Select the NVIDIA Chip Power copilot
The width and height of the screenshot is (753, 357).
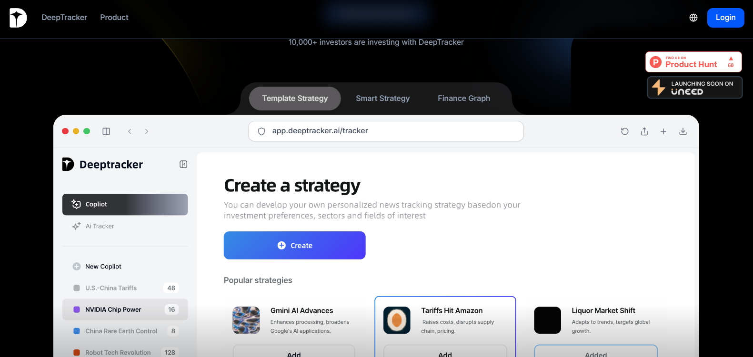pos(125,309)
